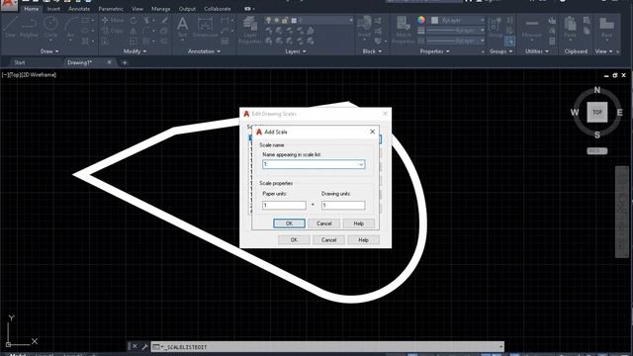Expand the Draw panel
The width and height of the screenshot is (633, 356).
pos(49,51)
